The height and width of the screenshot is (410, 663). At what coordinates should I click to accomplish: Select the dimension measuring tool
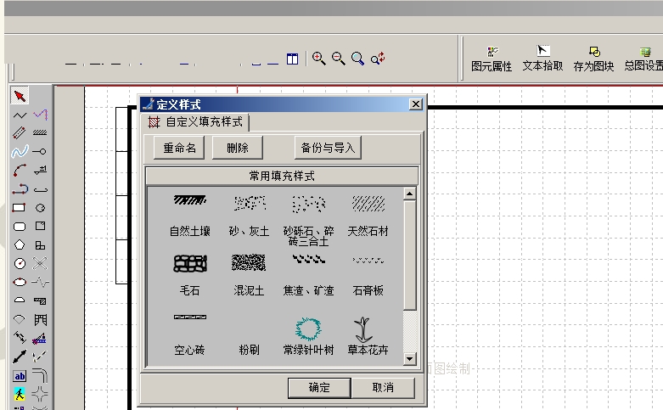pyautogui.click(x=20, y=337)
